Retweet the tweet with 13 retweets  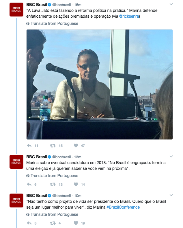pos(53,184)
